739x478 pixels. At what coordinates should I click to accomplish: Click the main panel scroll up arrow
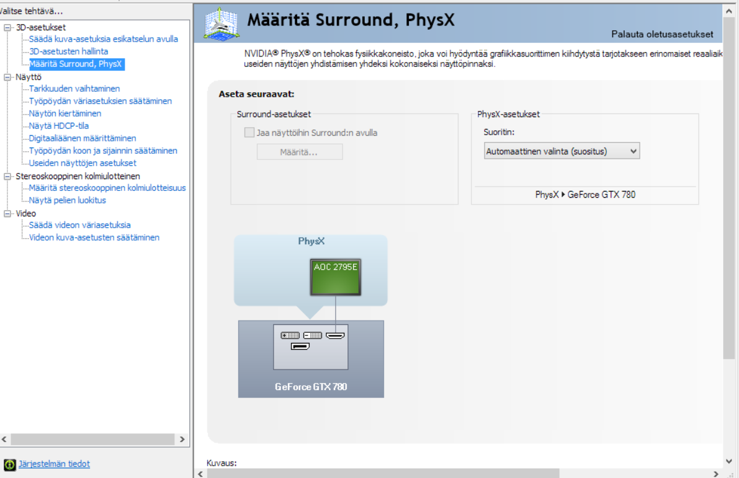click(x=728, y=11)
